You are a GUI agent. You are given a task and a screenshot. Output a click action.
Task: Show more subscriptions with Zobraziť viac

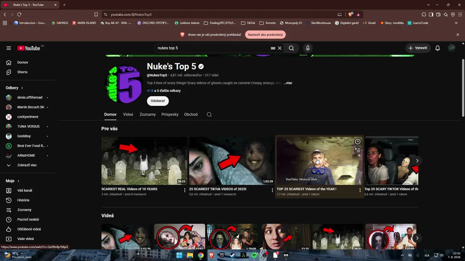[x=28, y=165]
